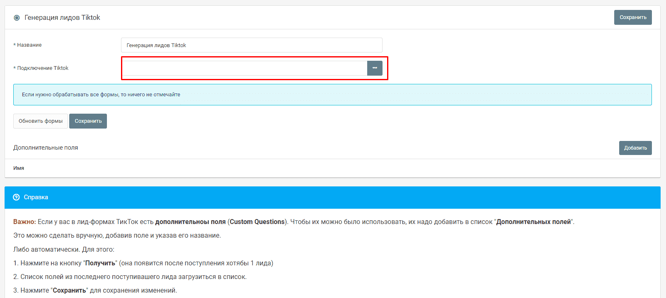Focus the Название text field
The width and height of the screenshot is (666, 298).
pos(251,45)
